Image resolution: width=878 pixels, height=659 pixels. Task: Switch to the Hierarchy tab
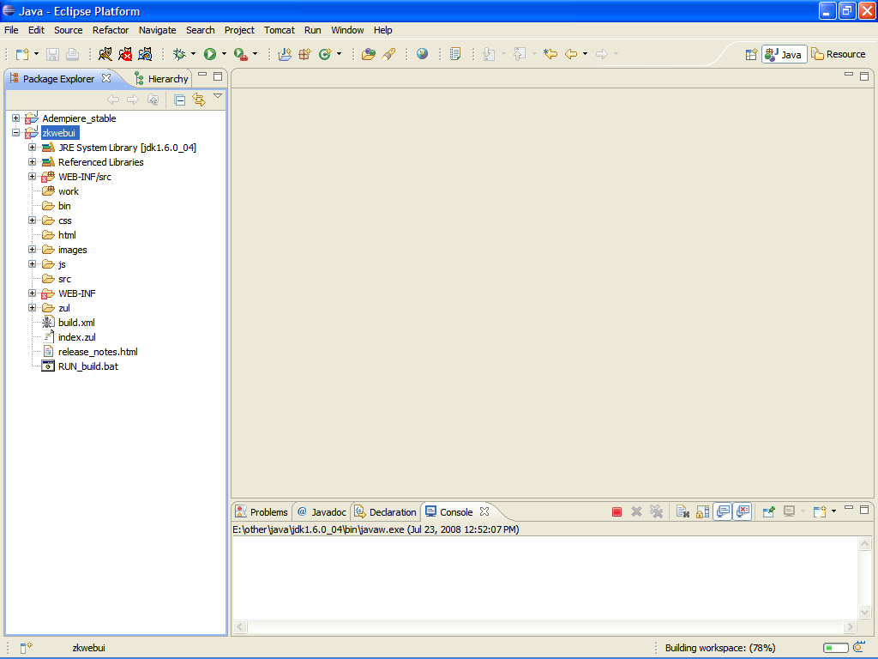(161, 79)
